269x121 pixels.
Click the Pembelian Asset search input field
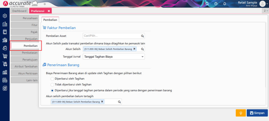111,36
